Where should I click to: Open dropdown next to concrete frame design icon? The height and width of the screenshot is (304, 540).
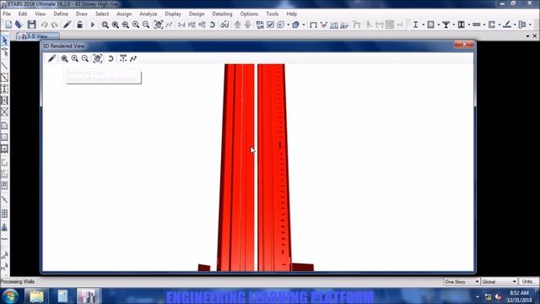tap(439, 24)
